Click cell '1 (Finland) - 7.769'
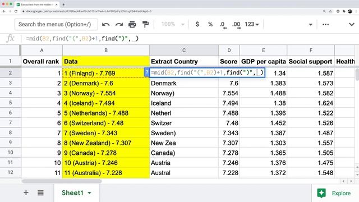Screen dimensions: 359x202 pyautogui.click(x=106, y=73)
